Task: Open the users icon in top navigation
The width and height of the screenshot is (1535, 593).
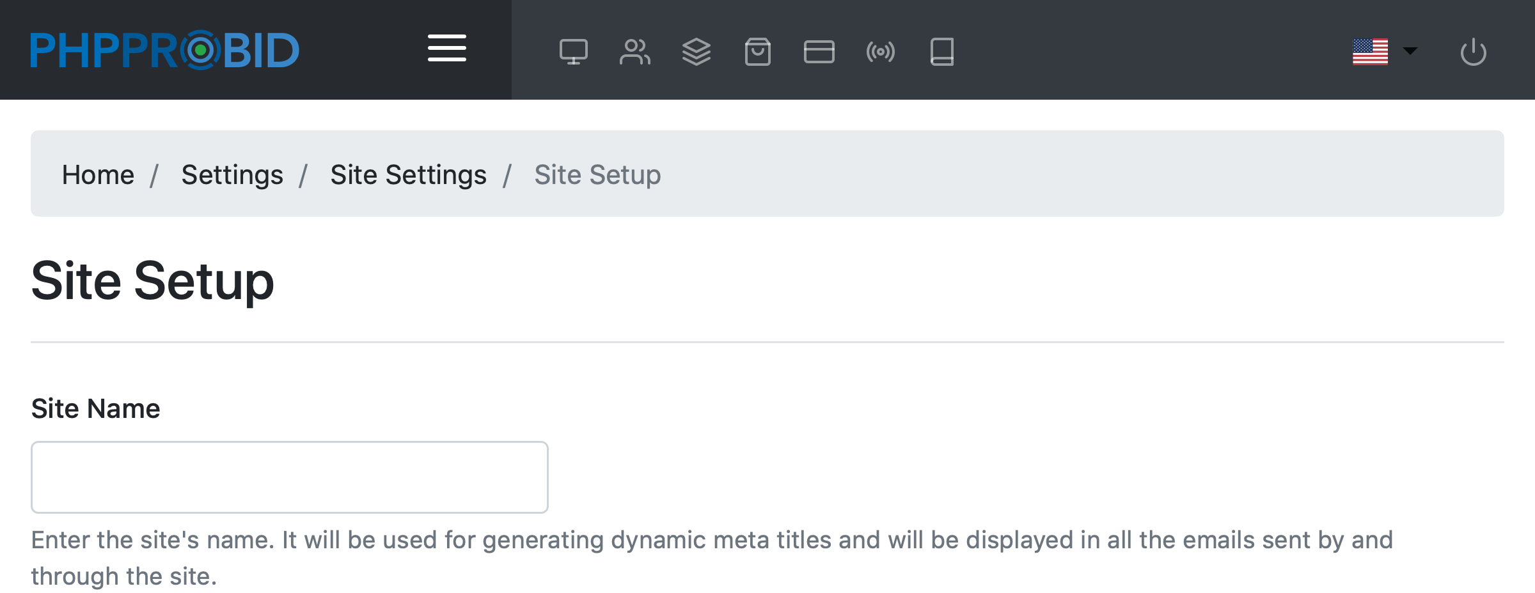Action: (x=634, y=52)
